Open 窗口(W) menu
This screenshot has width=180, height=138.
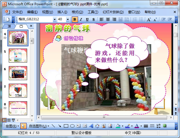click(x=134, y=12)
